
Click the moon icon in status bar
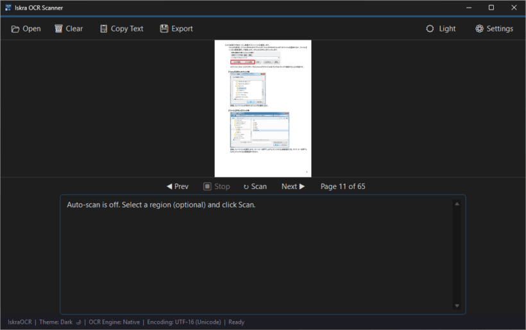(x=78, y=322)
